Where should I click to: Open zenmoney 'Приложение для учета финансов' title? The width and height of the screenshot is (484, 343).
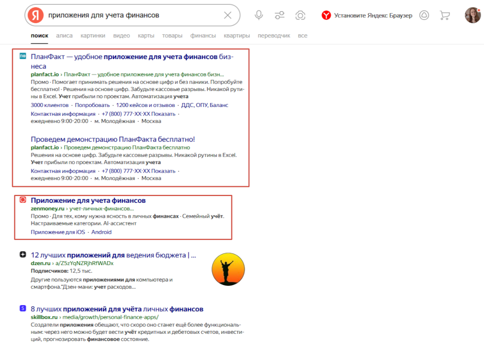(88, 200)
